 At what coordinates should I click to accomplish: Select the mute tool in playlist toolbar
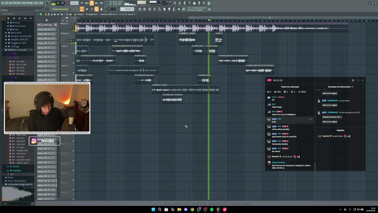tap(55, 14)
